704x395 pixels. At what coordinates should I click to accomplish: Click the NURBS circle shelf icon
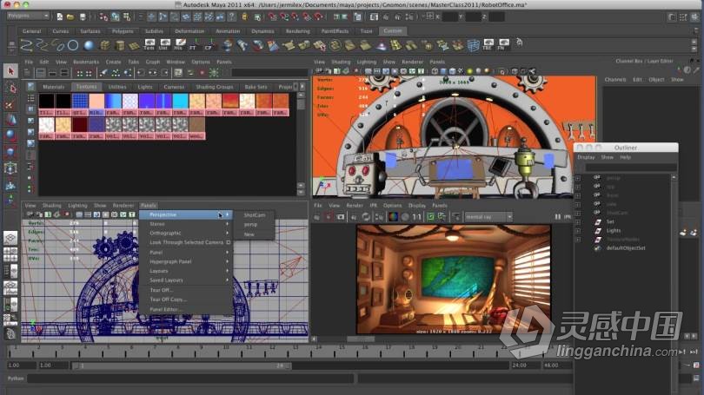pos(73,45)
